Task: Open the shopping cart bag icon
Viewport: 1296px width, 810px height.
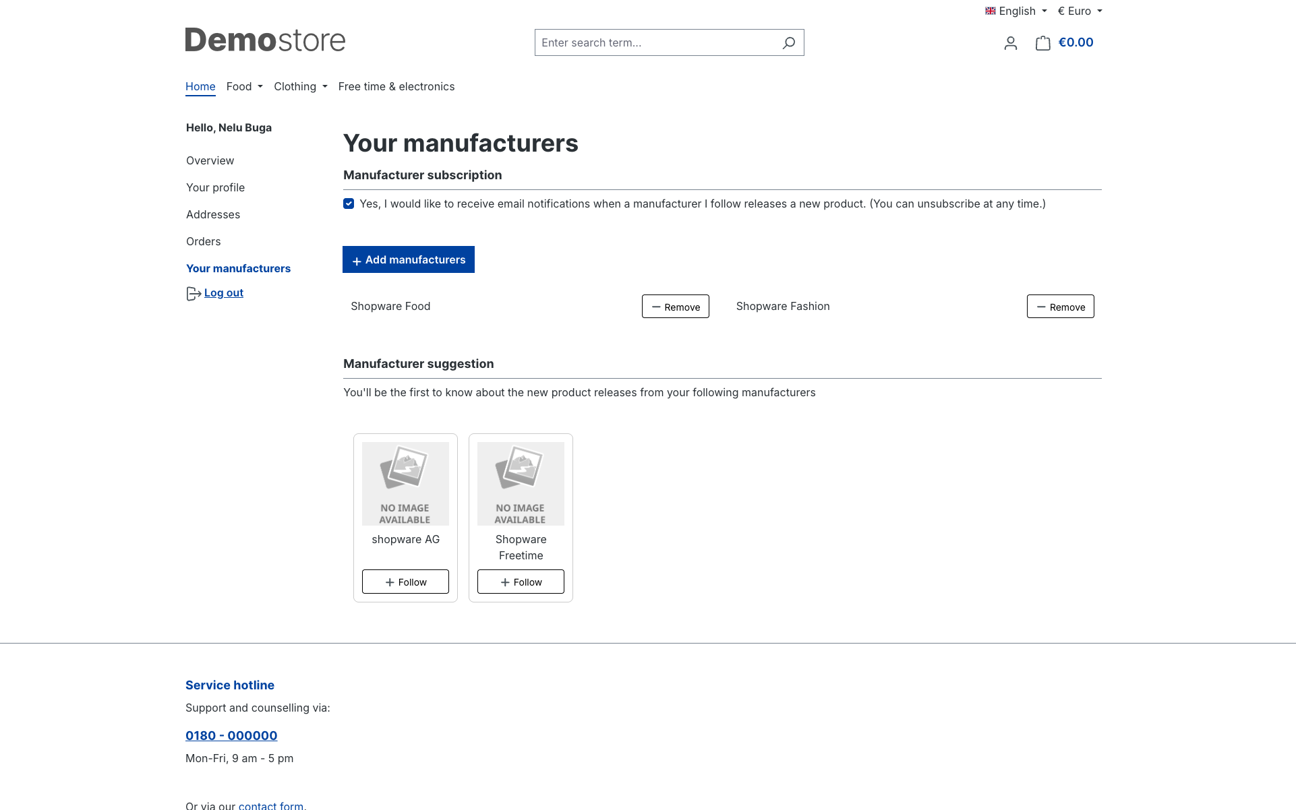Action: 1042,42
